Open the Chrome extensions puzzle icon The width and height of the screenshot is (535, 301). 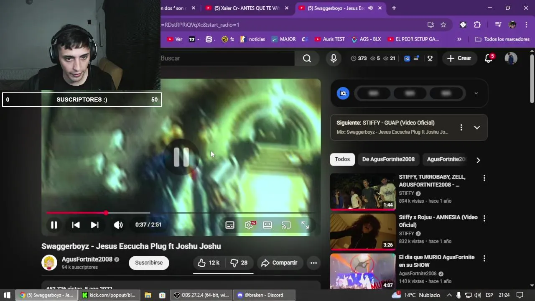[477, 25]
